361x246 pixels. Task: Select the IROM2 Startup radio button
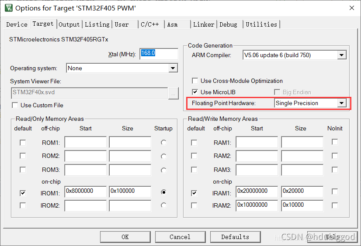coord(164,205)
